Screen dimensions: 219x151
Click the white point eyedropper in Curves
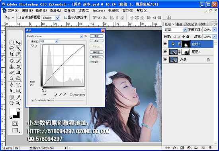coord(65,95)
